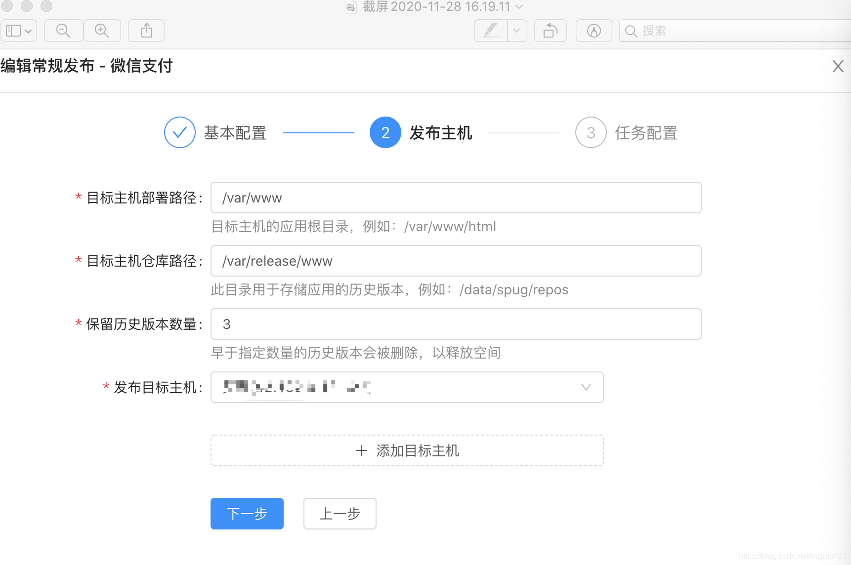Select the blue circle numbered 2

[385, 132]
